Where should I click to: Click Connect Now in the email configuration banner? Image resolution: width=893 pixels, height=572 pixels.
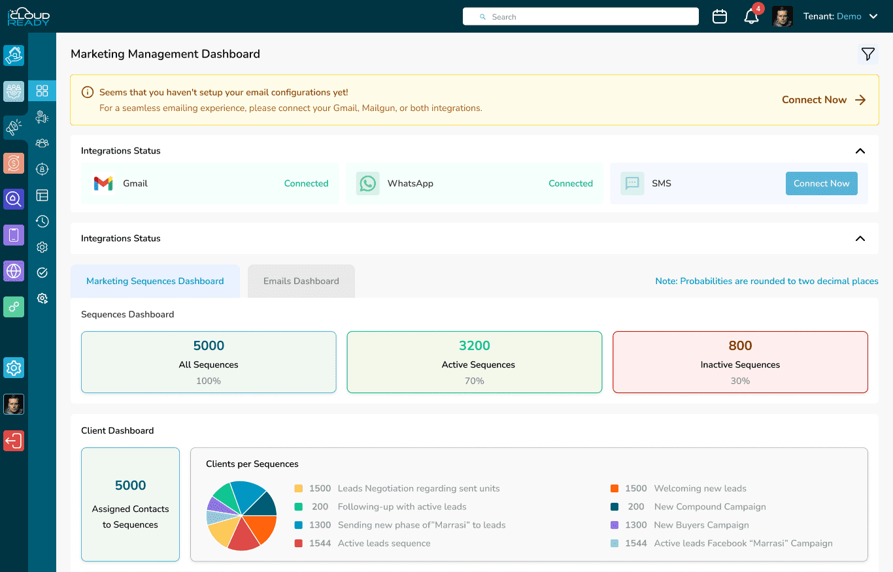click(x=814, y=100)
